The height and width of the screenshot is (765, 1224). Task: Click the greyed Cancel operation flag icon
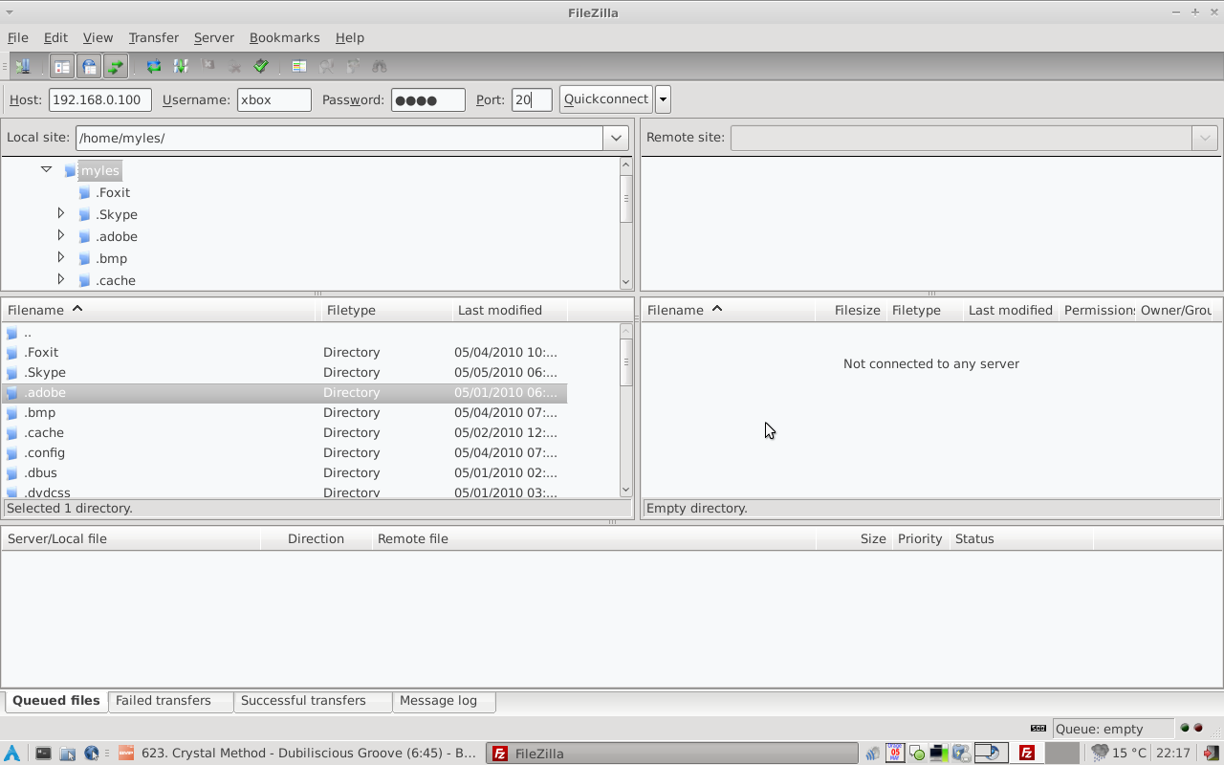(x=208, y=66)
